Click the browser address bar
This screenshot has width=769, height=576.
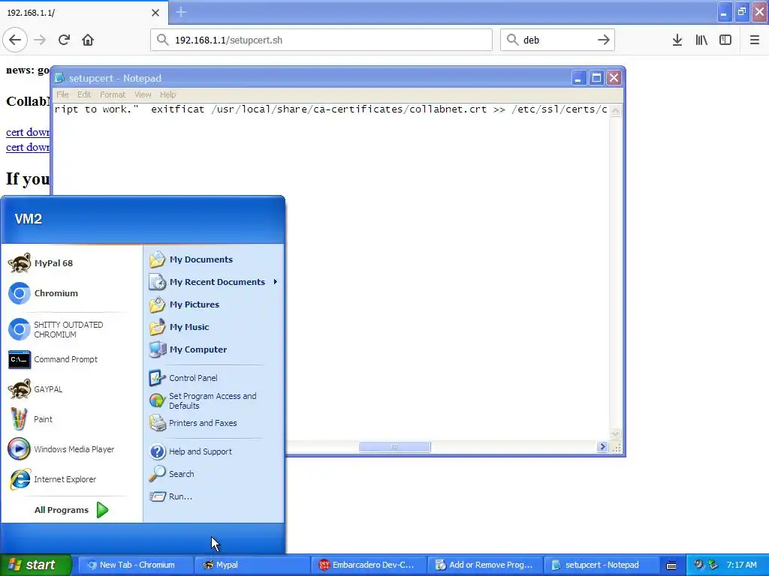pyautogui.click(x=321, y=40)
